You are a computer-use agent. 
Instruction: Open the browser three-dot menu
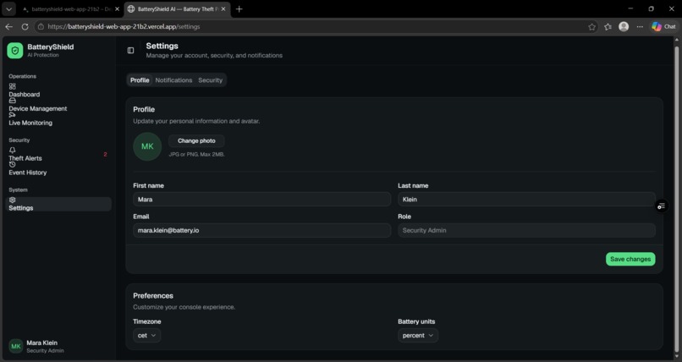click(640, 27)
